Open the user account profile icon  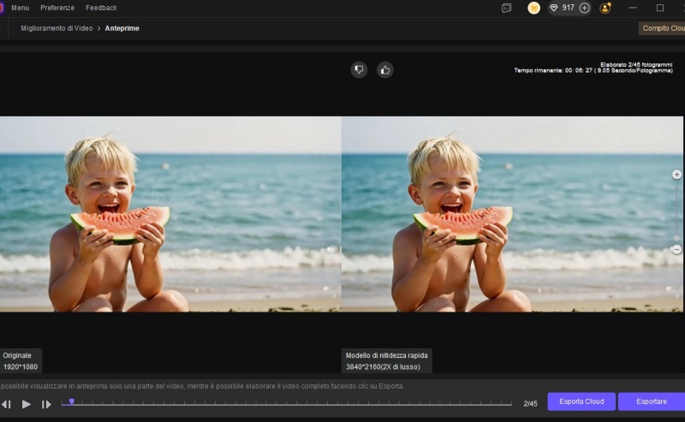click(x=605, y=8)
